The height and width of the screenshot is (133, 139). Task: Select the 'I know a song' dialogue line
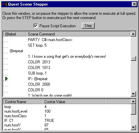[67, 56]
